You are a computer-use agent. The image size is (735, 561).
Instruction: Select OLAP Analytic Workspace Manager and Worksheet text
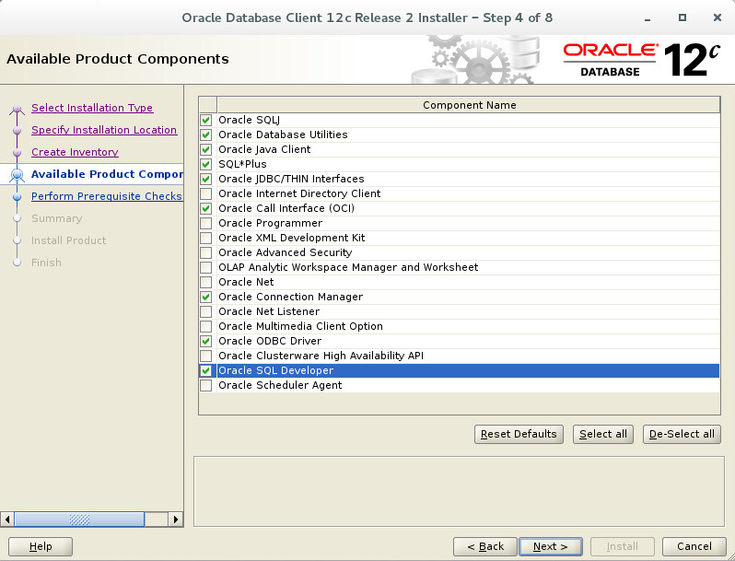pyautogui.click(x=348, y=268)
